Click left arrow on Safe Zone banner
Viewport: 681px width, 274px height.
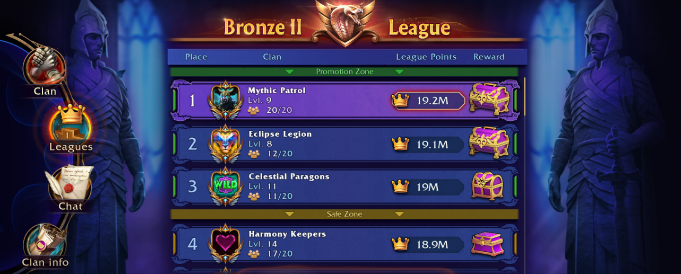pos(289,214)
